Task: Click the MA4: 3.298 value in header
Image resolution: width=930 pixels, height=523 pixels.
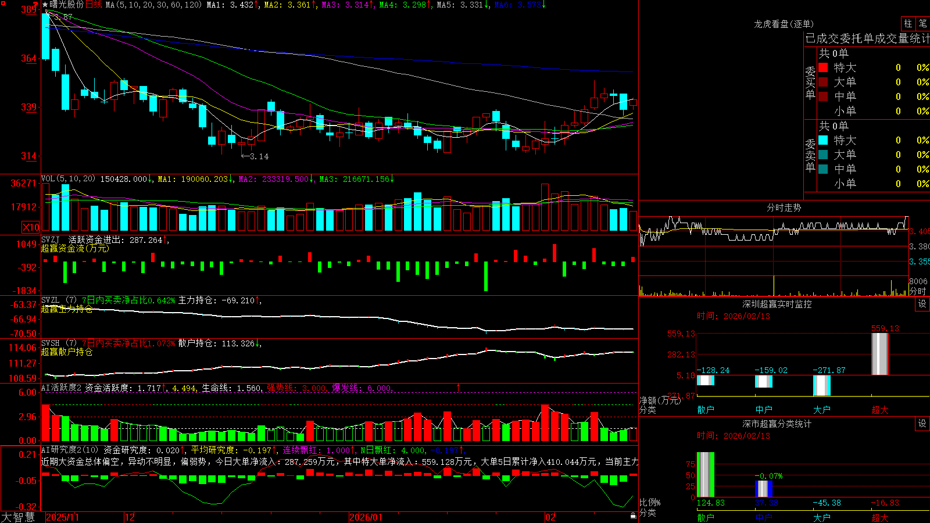Action: pyautogui.click(x=405, y=5)
